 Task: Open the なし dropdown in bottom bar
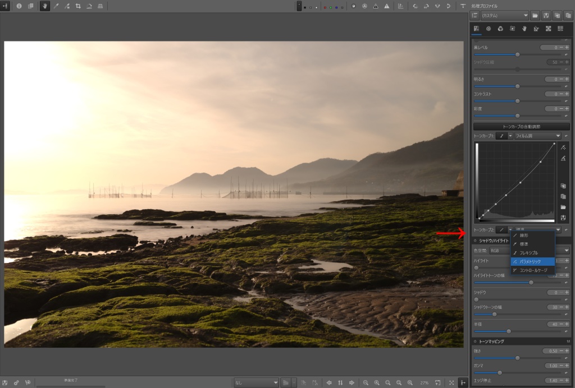[x=256, y=382]
